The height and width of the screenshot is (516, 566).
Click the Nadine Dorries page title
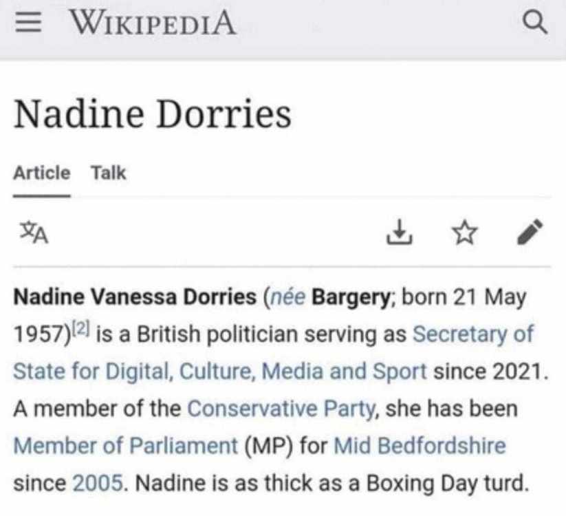[152, 114]
